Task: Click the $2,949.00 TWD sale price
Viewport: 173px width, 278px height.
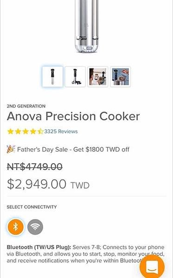Action: click(48, 184)
